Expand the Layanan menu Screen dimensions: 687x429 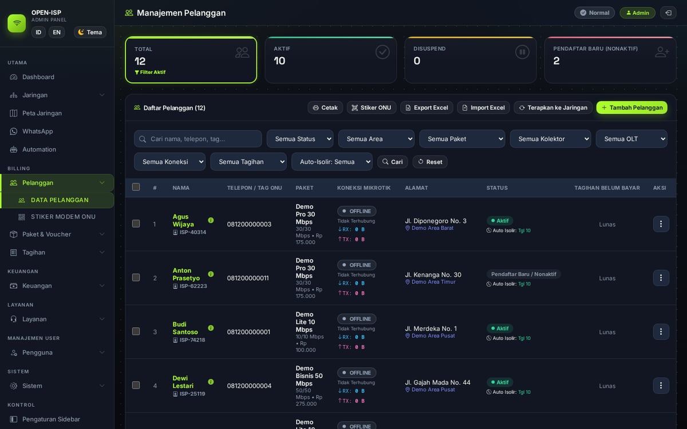57,319
